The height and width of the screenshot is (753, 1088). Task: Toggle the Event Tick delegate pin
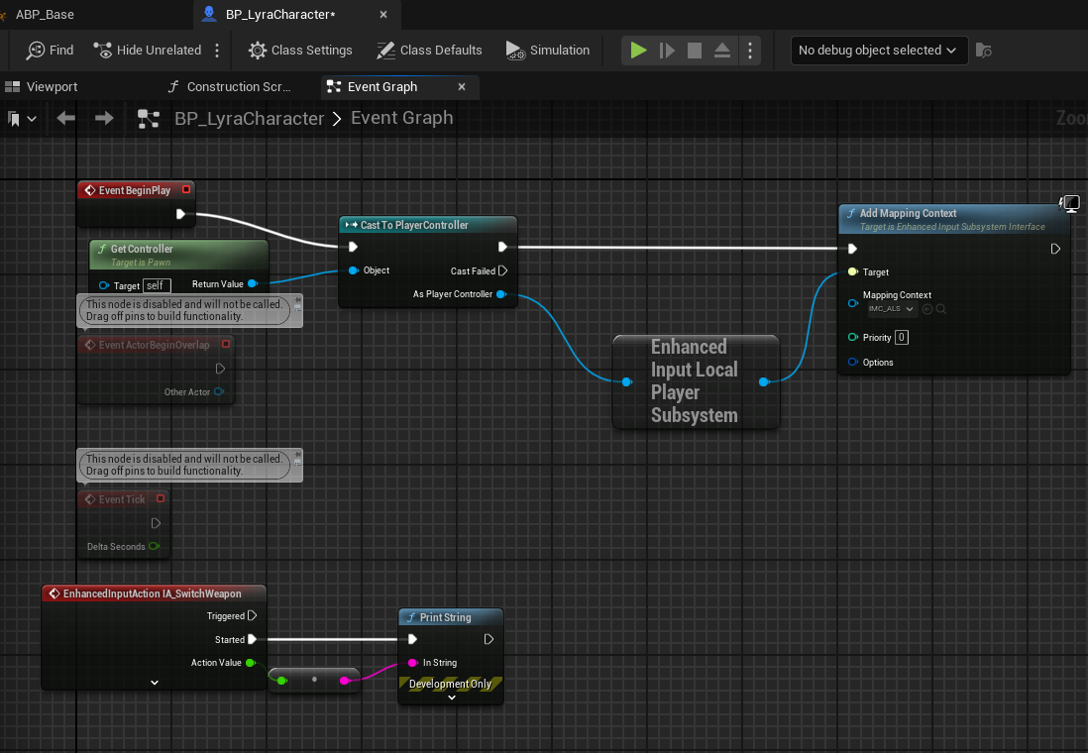(x=161, y=498)
